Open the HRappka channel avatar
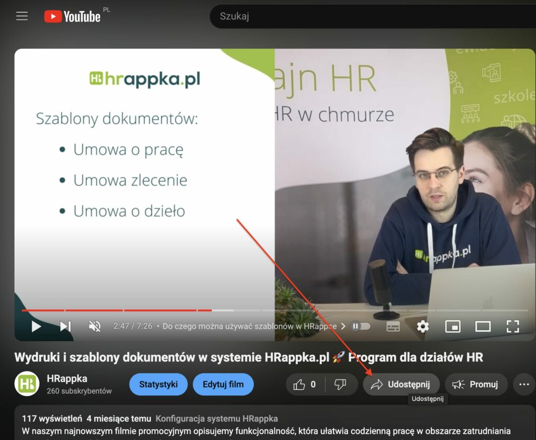The image size is (536, 440). click(28, 385)
